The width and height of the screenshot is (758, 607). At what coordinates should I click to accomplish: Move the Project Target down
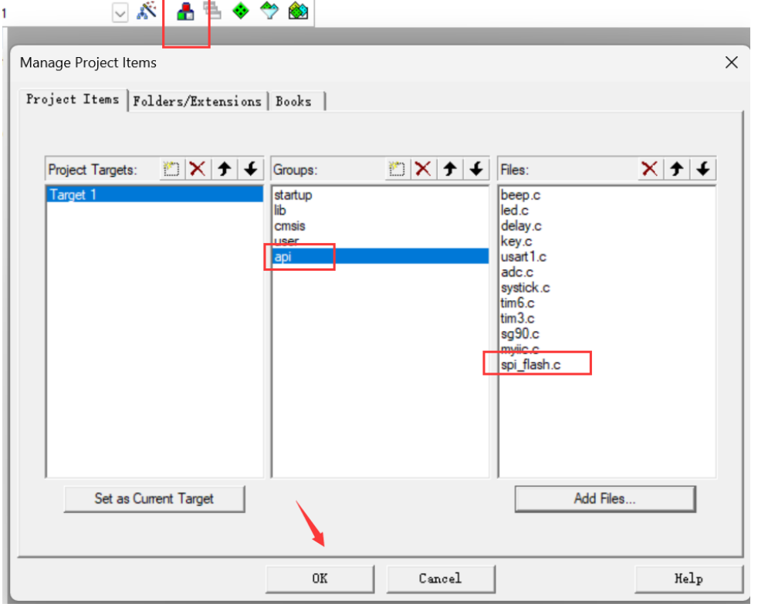(x=250, y=170)
